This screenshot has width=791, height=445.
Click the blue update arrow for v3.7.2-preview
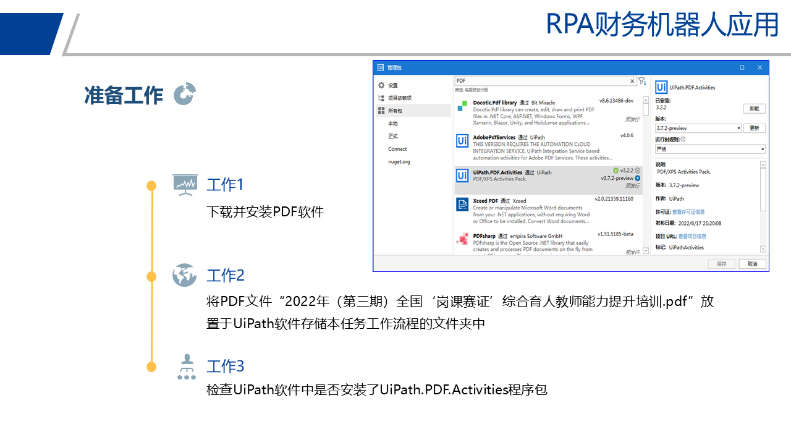point(638,178)
